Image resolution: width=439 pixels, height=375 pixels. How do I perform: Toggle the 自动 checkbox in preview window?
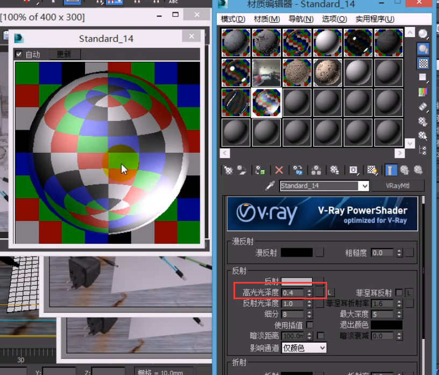coord(19,54)
